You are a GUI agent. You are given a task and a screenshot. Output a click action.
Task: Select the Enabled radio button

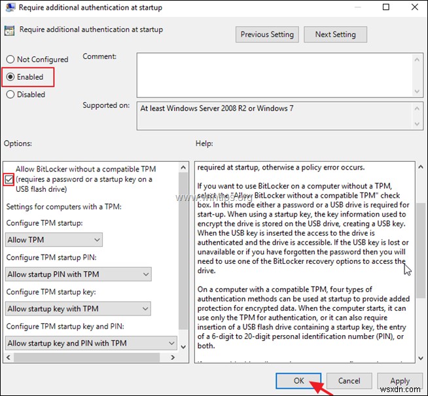tap(10, 77)
